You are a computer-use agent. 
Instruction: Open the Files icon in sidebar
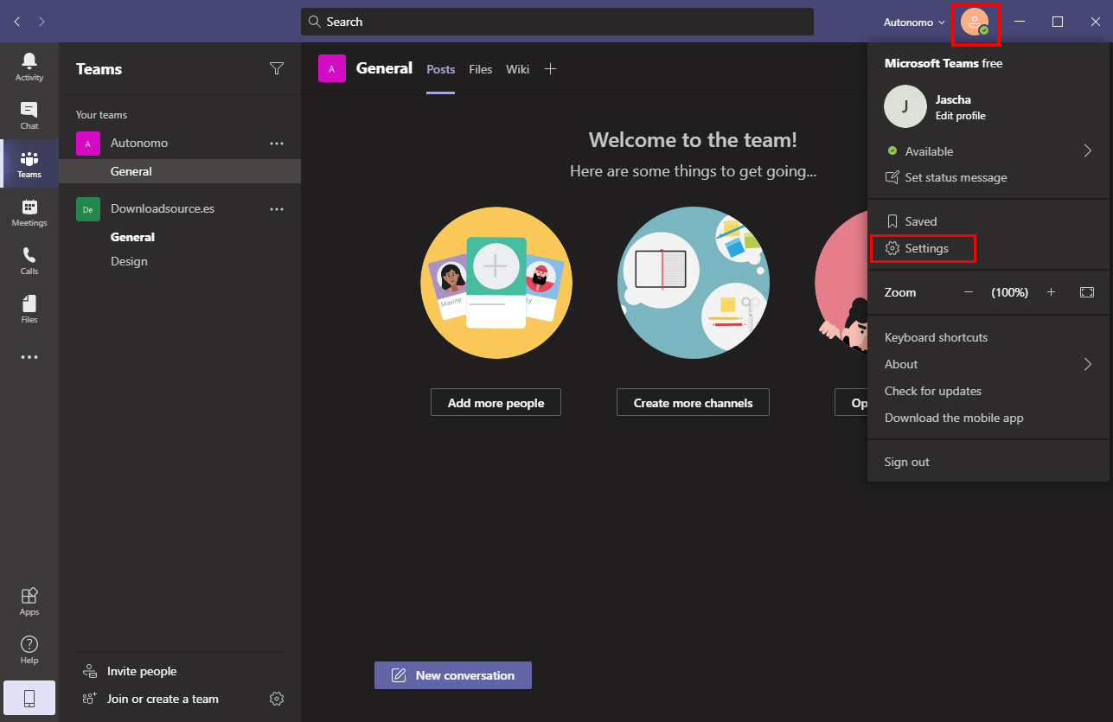29,309
